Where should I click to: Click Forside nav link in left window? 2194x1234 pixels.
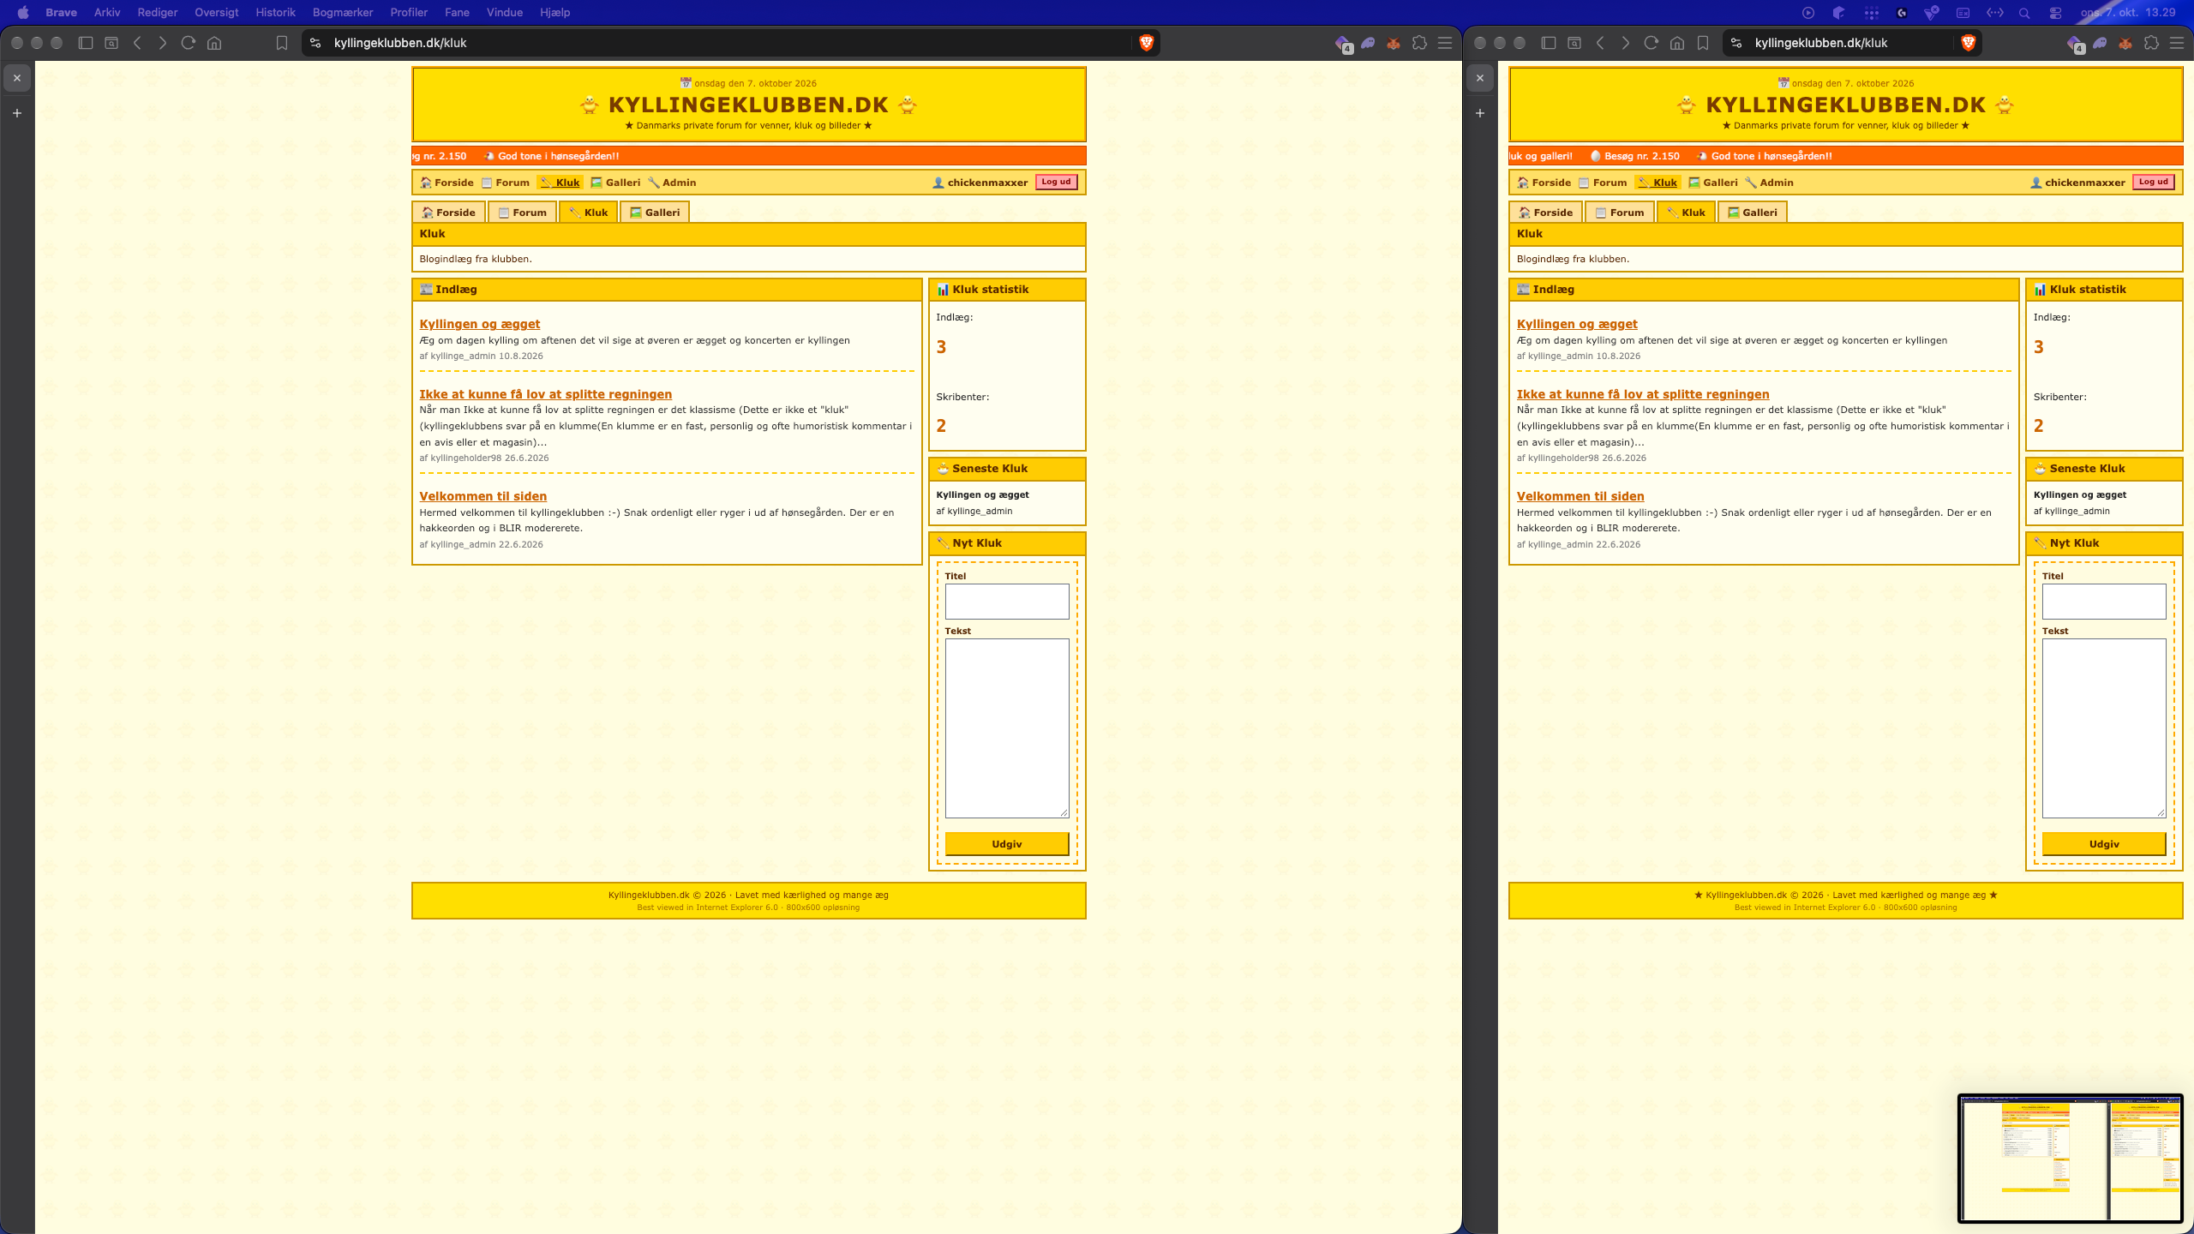point(447,183)
